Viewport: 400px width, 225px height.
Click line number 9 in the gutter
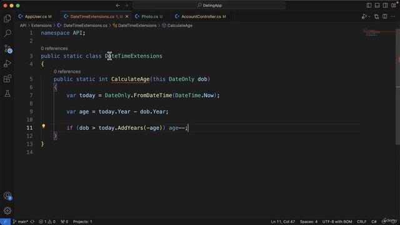31,112
